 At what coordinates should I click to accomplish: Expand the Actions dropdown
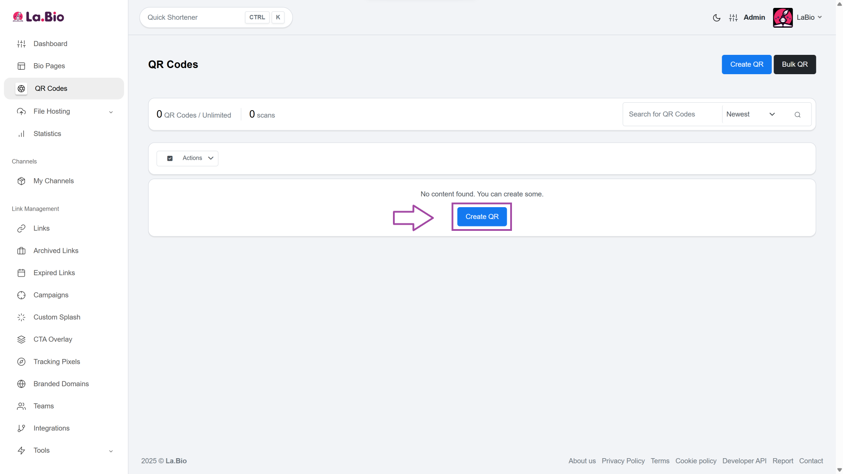click(198, 158)
